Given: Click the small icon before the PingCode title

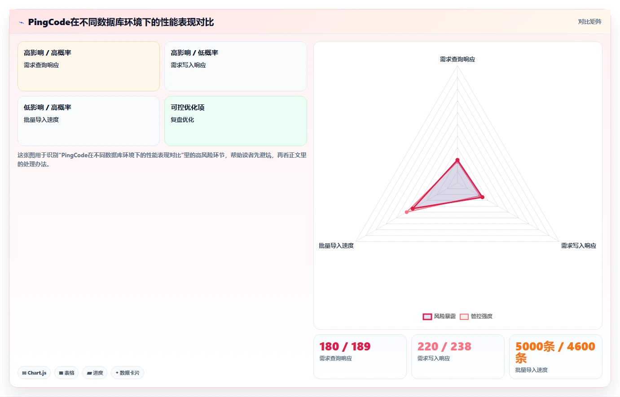Looking at the screenshot, I should (21, 22).
